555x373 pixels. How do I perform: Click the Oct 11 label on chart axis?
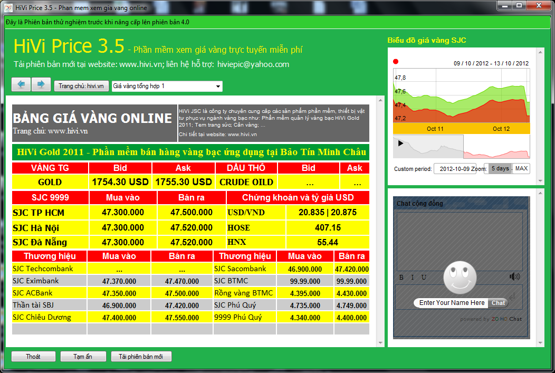pos(435,129)
